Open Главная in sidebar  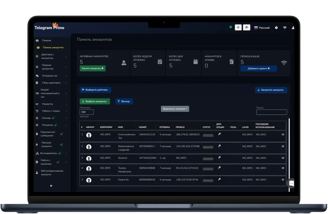point(47,41)
